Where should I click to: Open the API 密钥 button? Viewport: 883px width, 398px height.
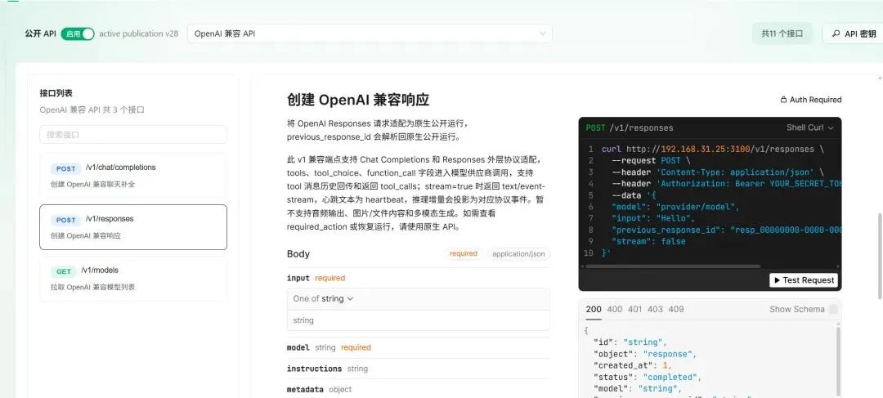(x=854, y=34)
